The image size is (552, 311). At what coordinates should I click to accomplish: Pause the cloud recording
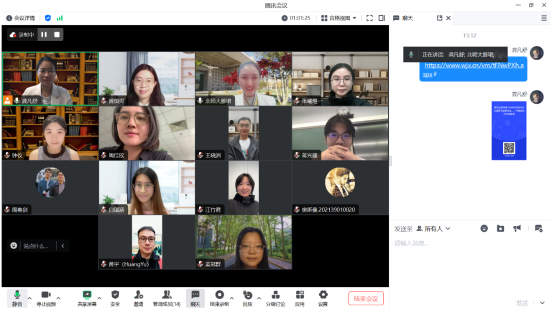tap(44, 34)
